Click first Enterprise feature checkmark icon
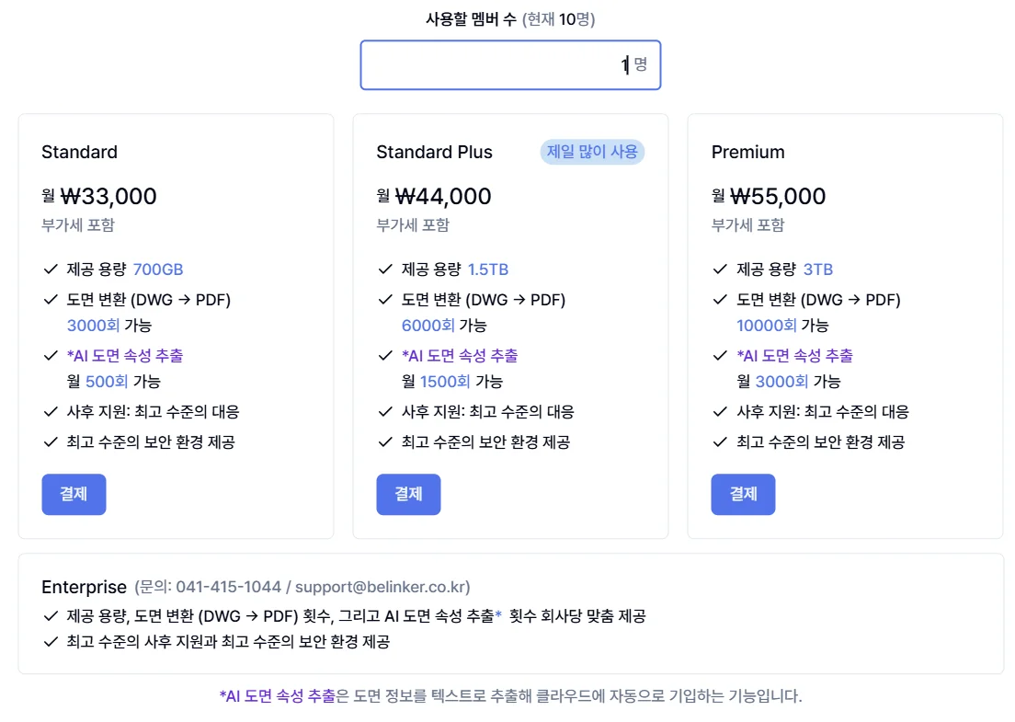The image size is (1015, 722). tap(51, 616)
